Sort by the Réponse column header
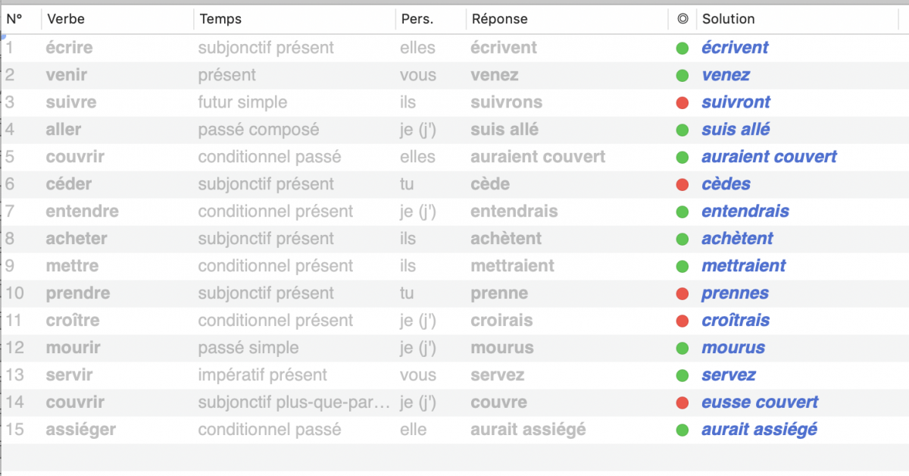The width and height of the screenshot is (909, 476). (x=499, y=19)
